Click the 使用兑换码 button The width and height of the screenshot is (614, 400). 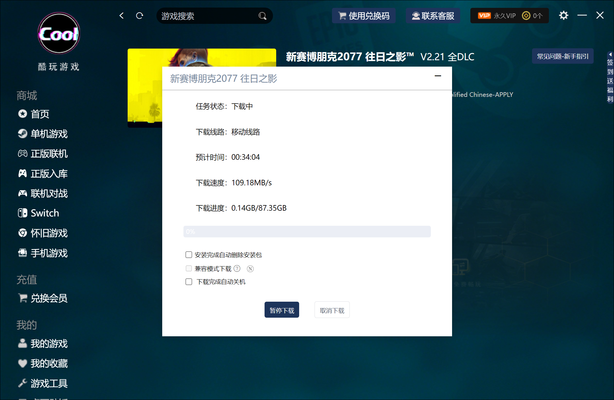coord(364,16)
